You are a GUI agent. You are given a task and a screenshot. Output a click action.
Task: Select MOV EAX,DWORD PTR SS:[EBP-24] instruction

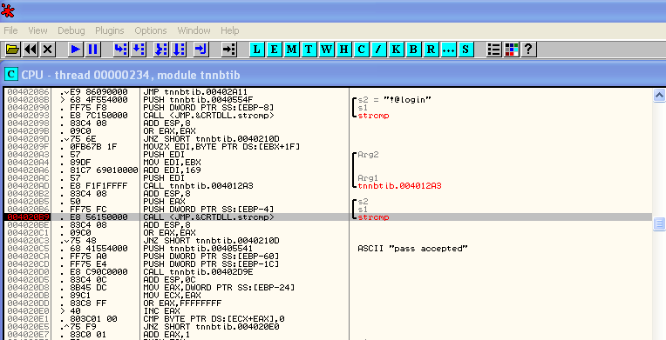click(219, 288)
